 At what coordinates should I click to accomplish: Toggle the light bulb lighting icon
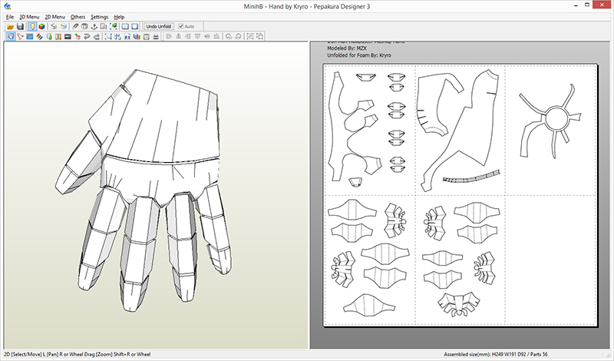[32, 26]
